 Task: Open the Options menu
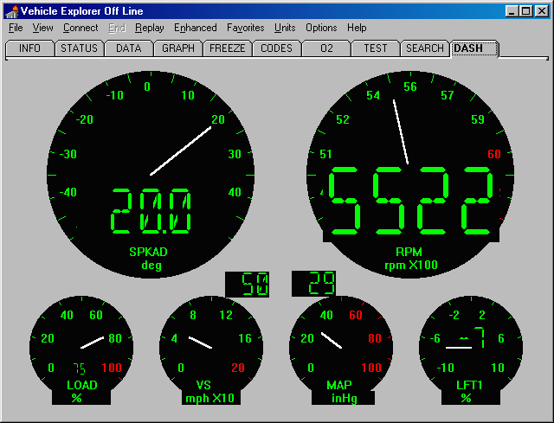click(321, 28)
